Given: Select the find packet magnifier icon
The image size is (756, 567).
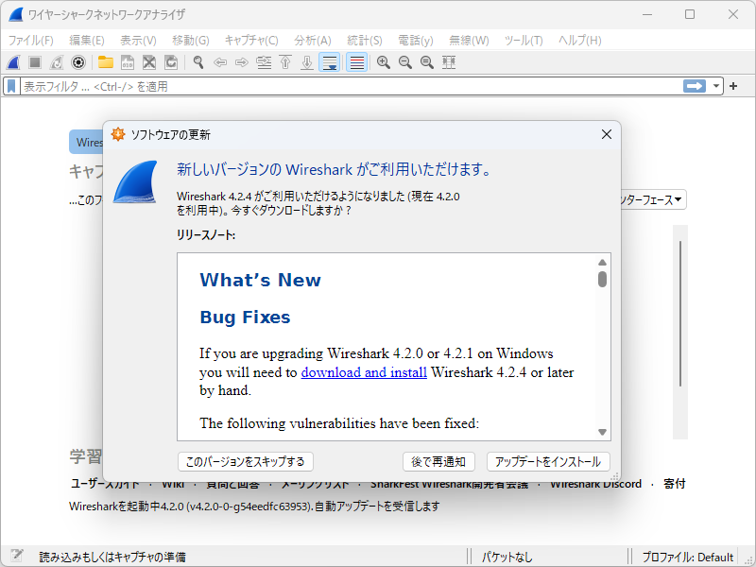Looking at the screenshot, I should pos(198,62).
